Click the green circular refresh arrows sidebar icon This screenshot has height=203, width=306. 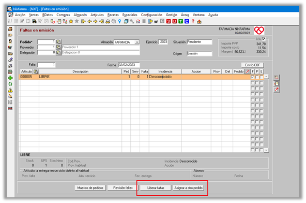point(10,84)
